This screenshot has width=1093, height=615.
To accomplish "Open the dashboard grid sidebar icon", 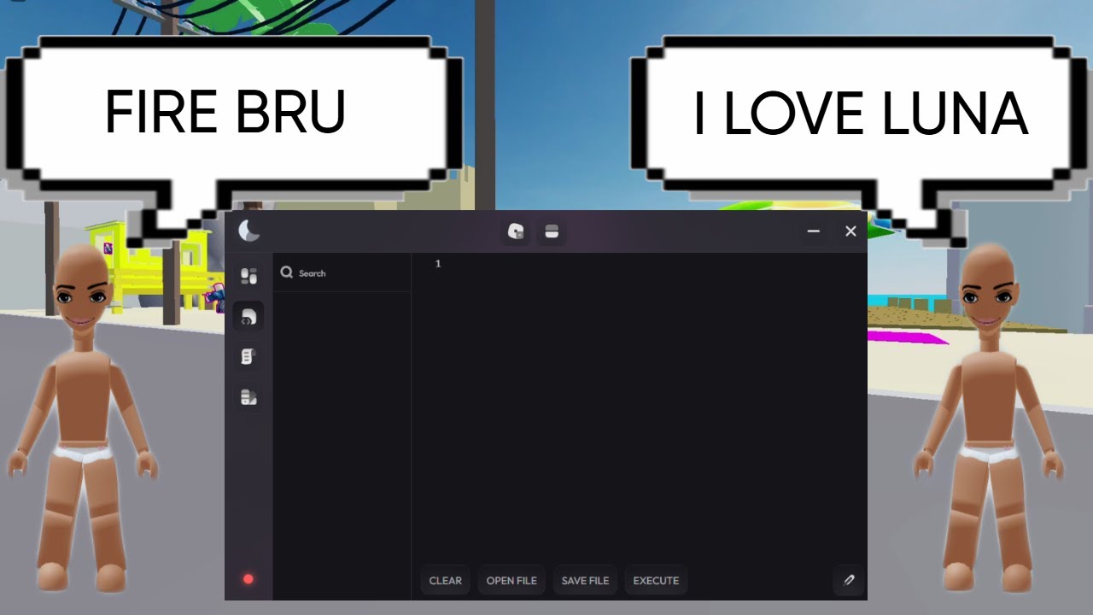I will coord(248,276).
